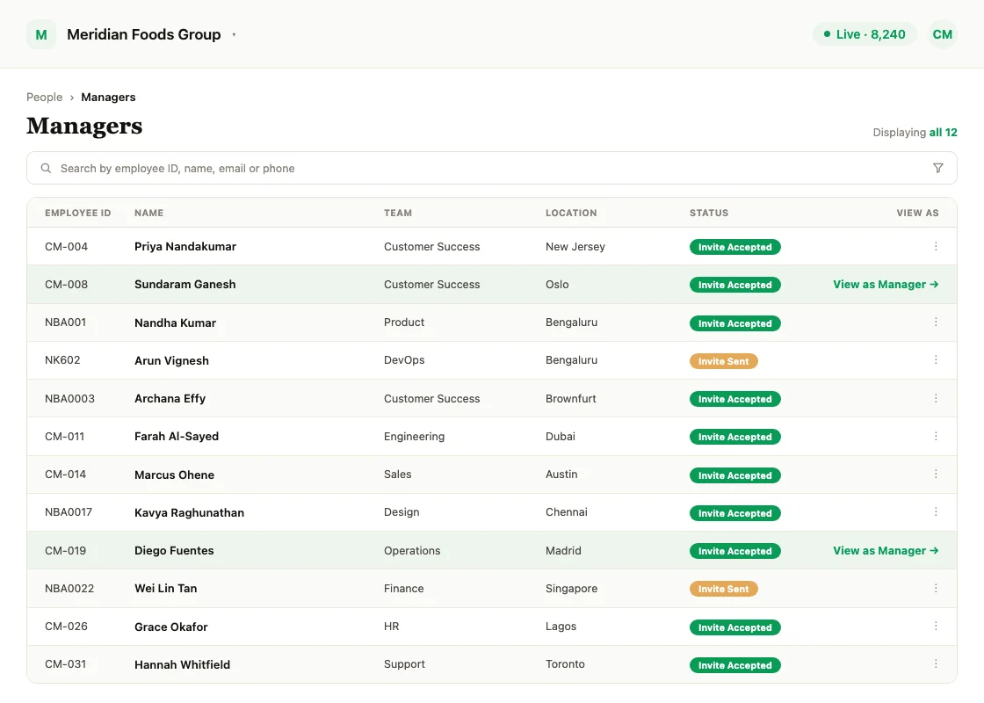Select the name Farah Al-Sayed
984x703 pixels.
pyautogui.click(x=177, y=436)
